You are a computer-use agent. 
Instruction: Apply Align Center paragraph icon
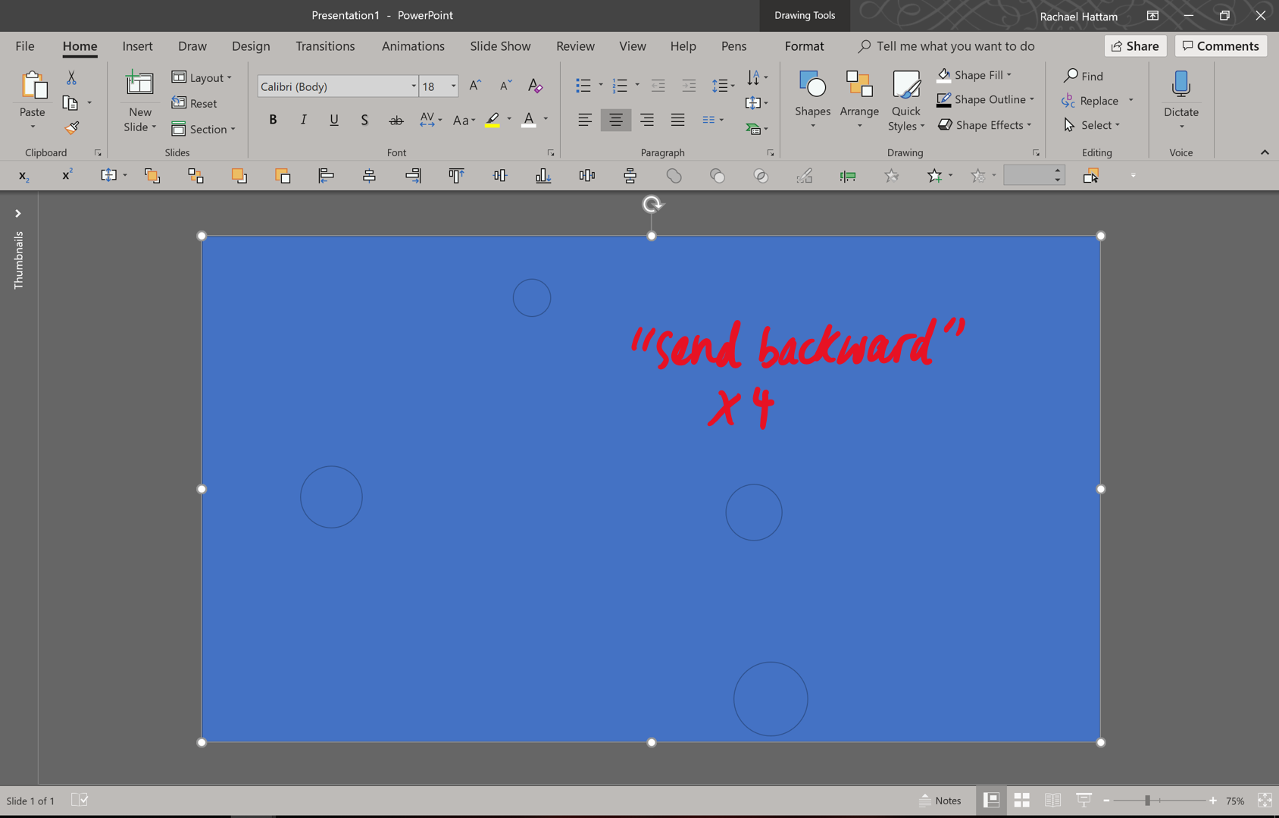[x=615, y=119]
